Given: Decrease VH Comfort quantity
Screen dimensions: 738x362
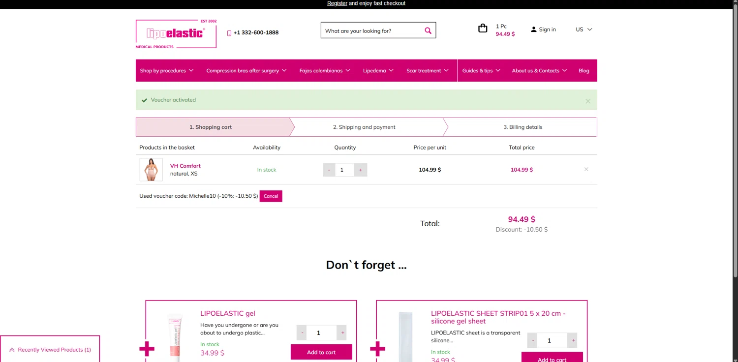Looking at the screenshot, I should pos(329,170).
